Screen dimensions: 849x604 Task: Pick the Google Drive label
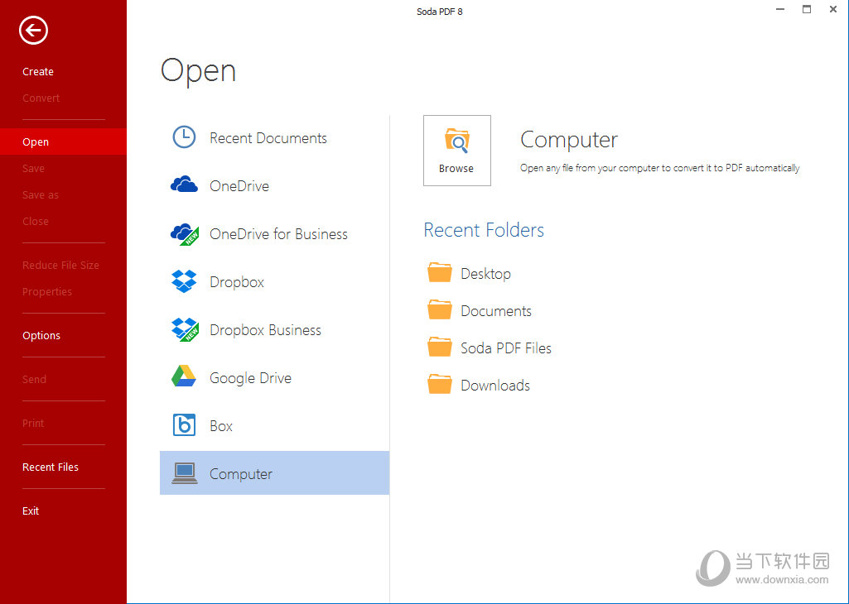click(250, 378)
